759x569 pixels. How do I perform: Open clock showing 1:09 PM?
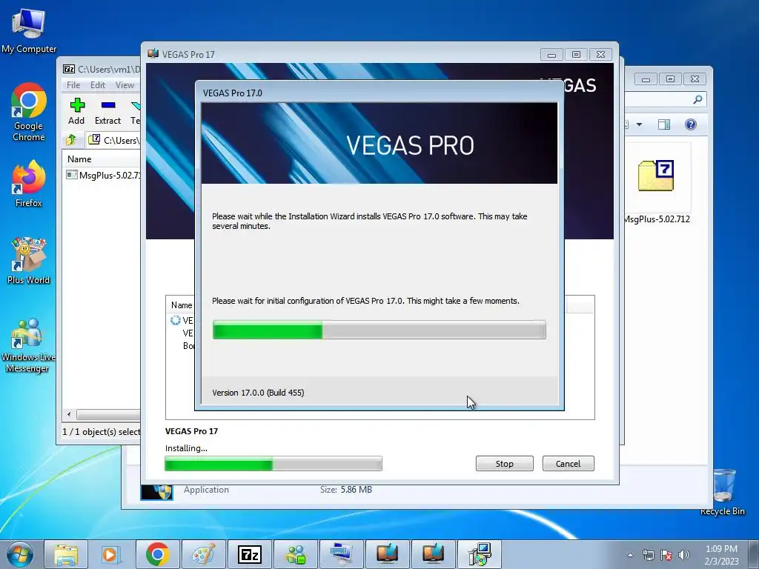[721, 554]
